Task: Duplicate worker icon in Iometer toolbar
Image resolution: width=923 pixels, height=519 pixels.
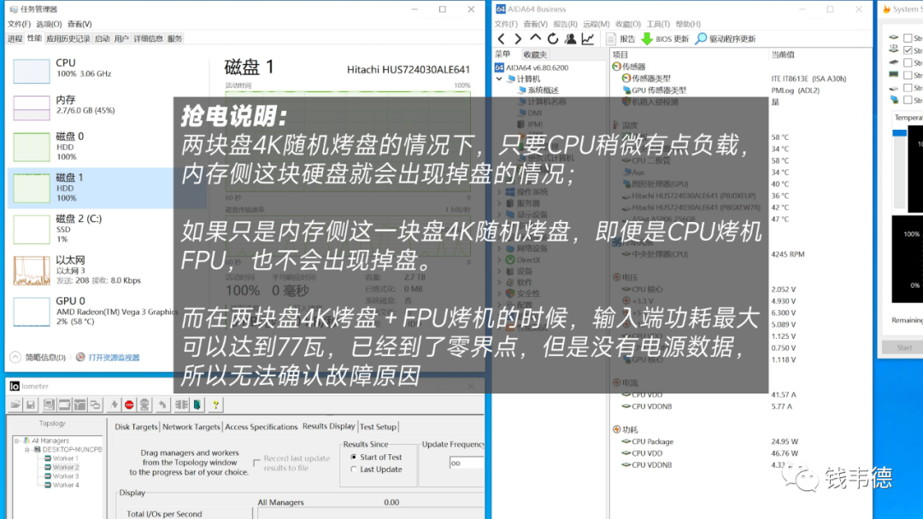Action: pyautogui.click(x=95, y=405)
